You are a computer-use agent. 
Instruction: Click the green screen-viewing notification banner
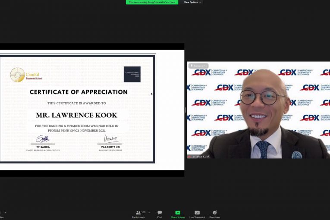(x=152, y=2)
